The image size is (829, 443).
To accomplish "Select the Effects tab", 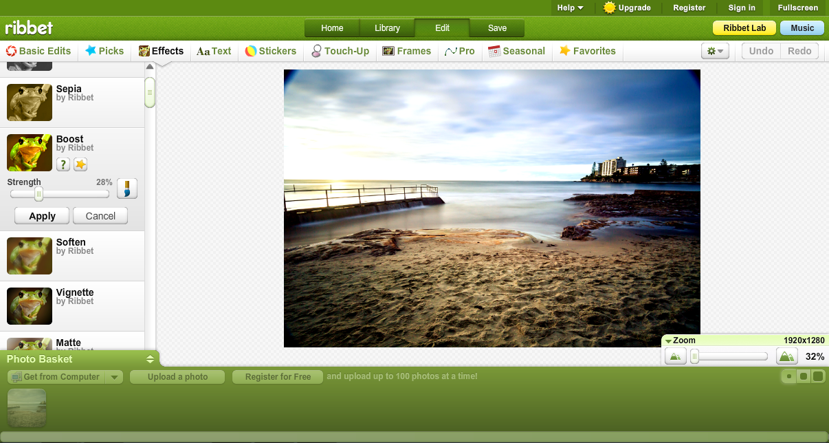I will pos(161,51).
